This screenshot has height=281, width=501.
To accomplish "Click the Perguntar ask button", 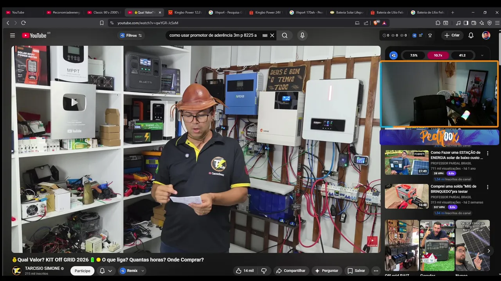I will [x=326, y=271].
